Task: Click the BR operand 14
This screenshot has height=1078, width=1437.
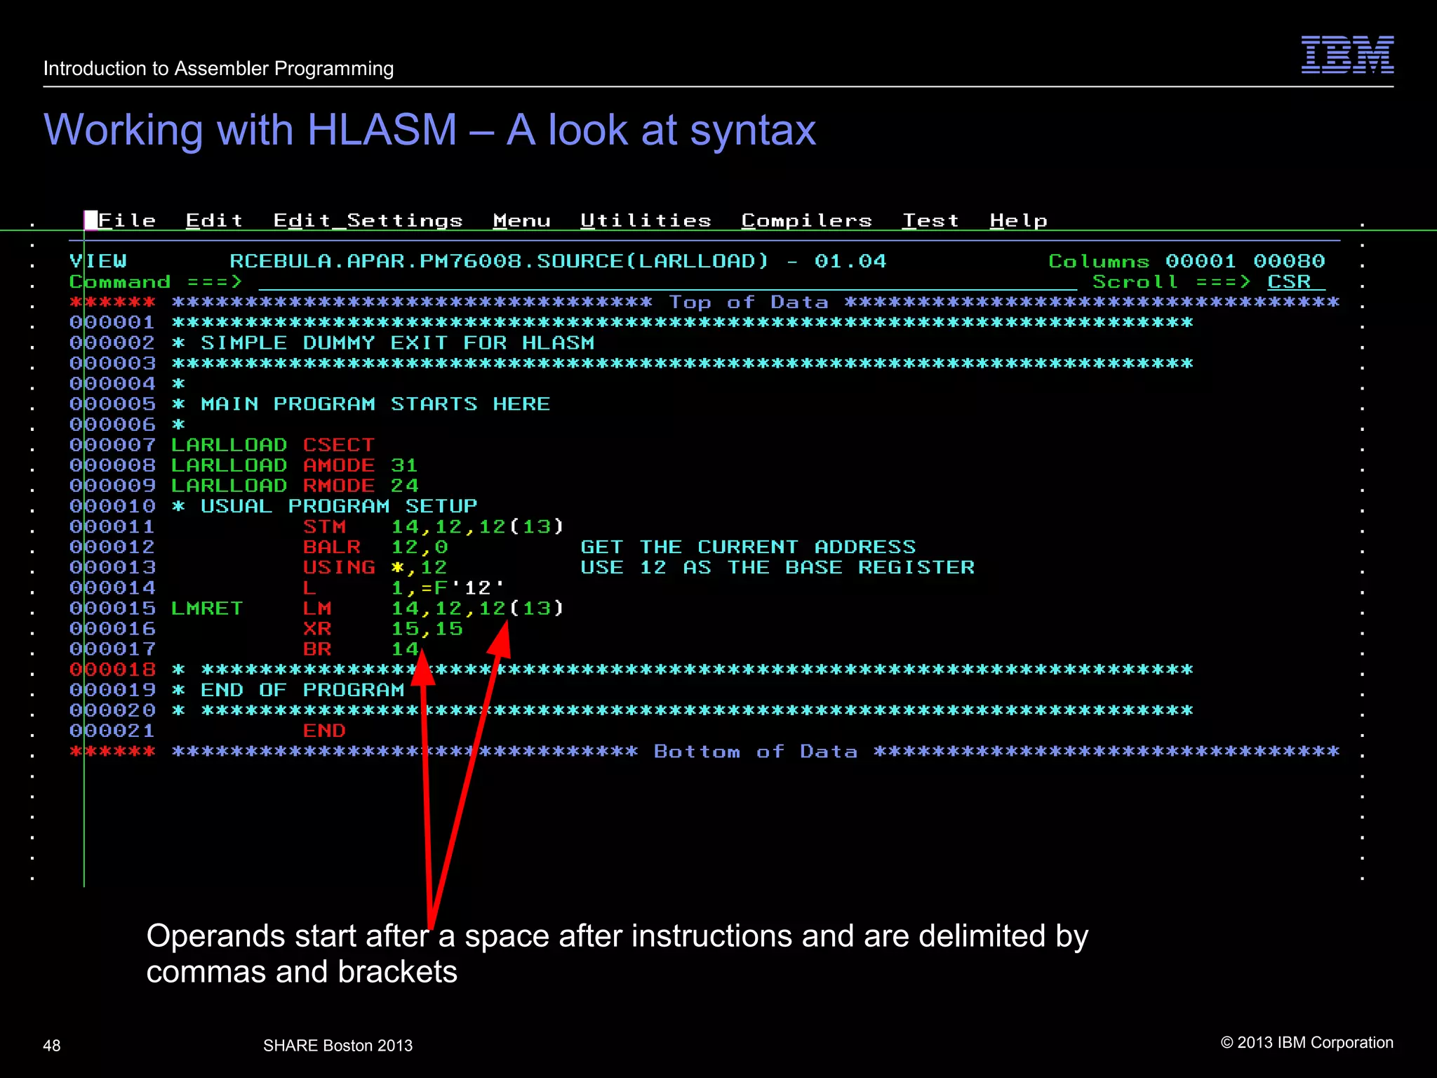Action: [x=405, y=648]
